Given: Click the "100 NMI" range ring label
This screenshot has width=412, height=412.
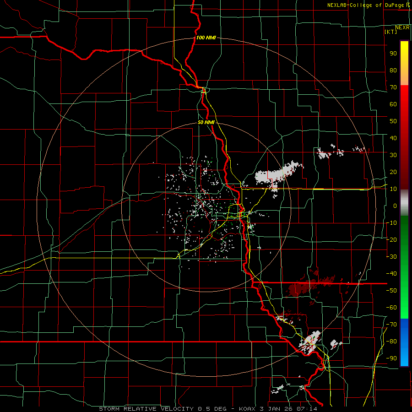Looking at the screenshot, I should (206, 38).
